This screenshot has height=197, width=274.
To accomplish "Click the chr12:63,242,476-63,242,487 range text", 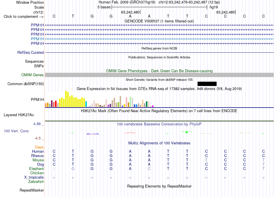I will tap(183, 2).
